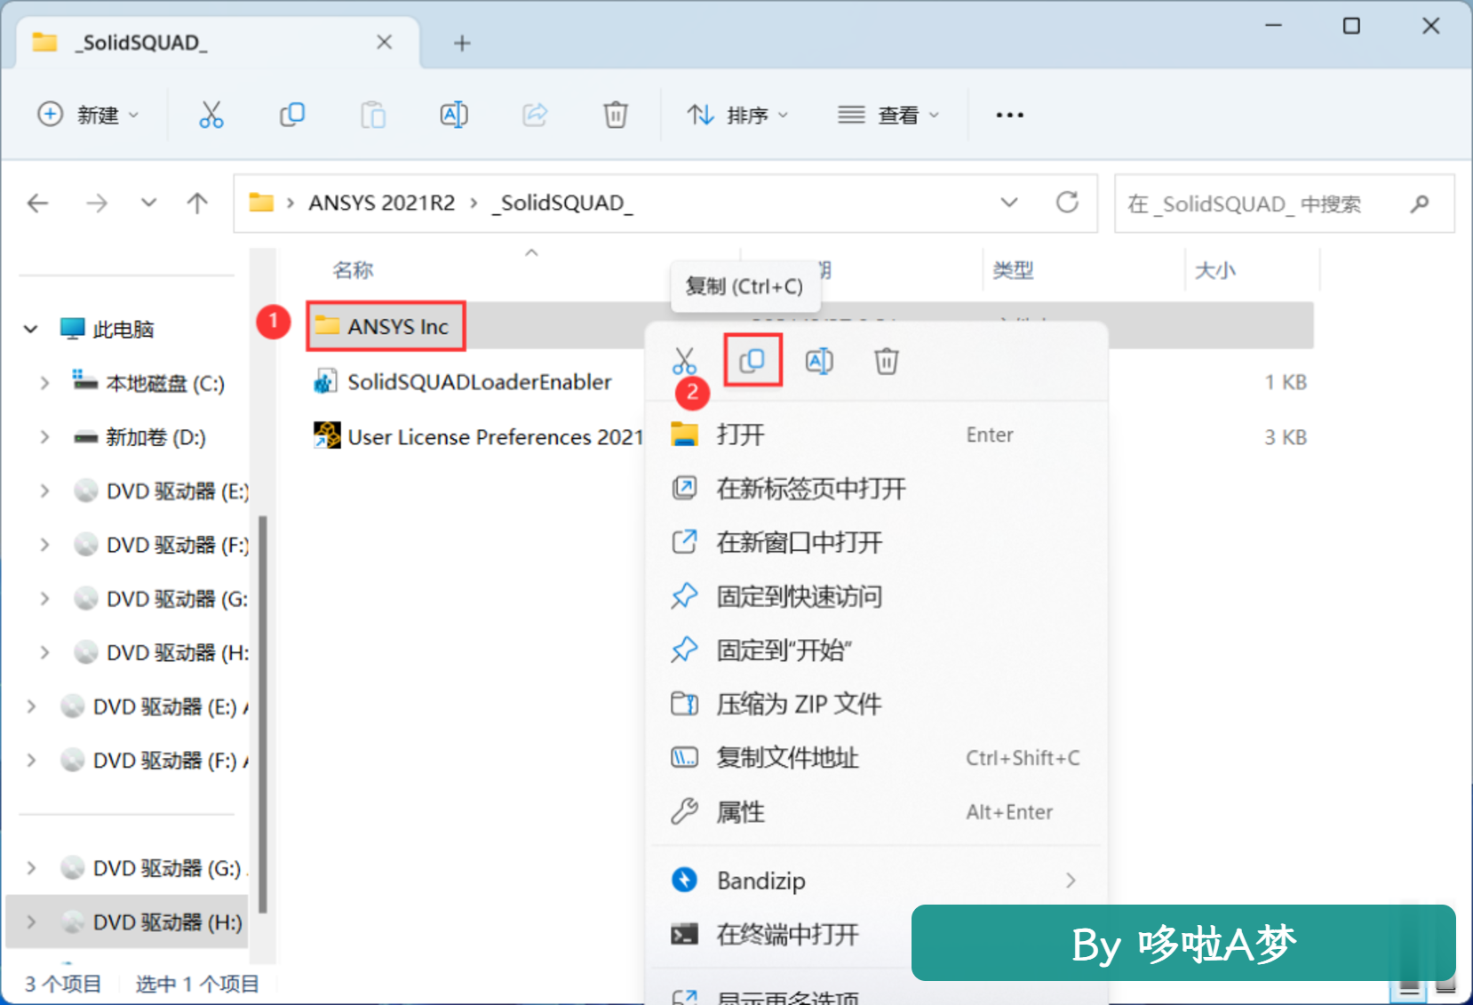
Task: Click the search magnifier icon
Action: [x=1420, y=203]
